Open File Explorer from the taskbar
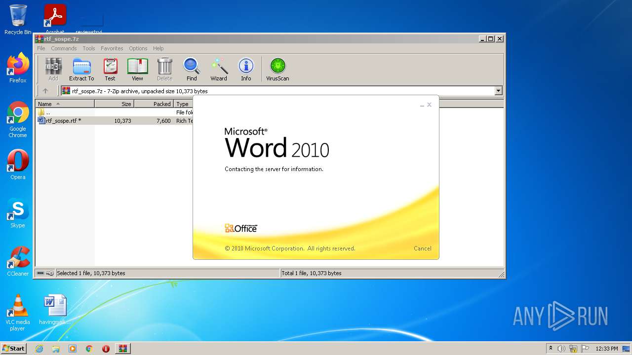Image resolution: width=632 pixels, height=355 pixels. (x=56, y=349)
